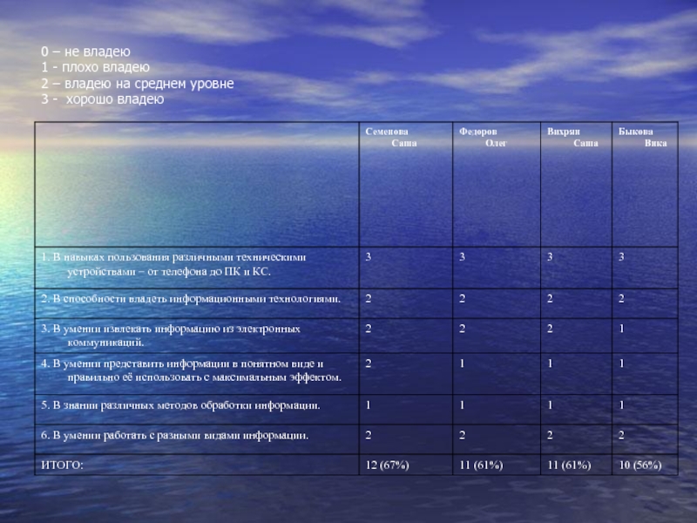Click Федоров's score in row 3
697x523 pixels.
463,329
